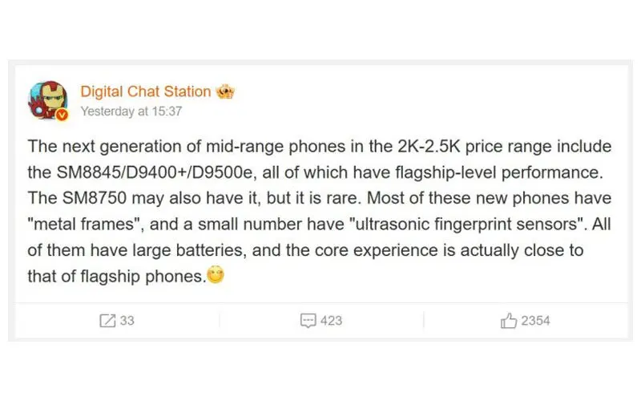
Task: Click the repost count 33
Action: (x=127, y=321)
